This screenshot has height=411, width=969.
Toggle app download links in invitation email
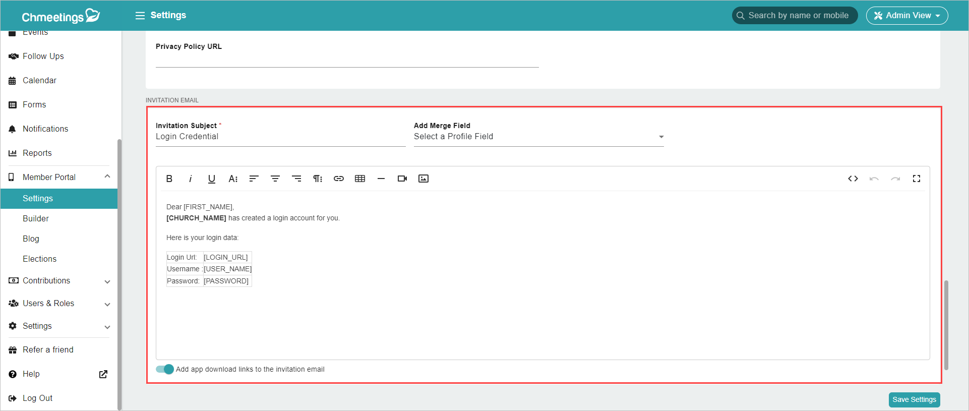tap(165, 369)
